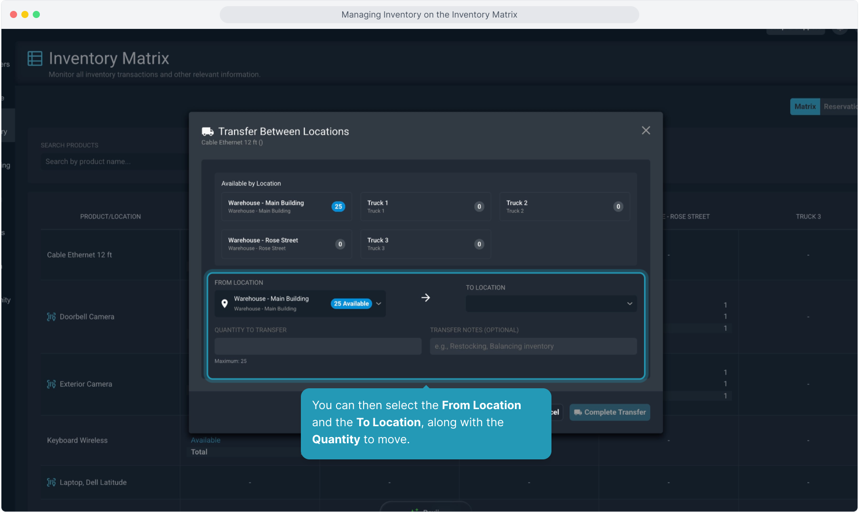
Task: Click the transfer truck icon in dialog header
Action: point(207,132)
